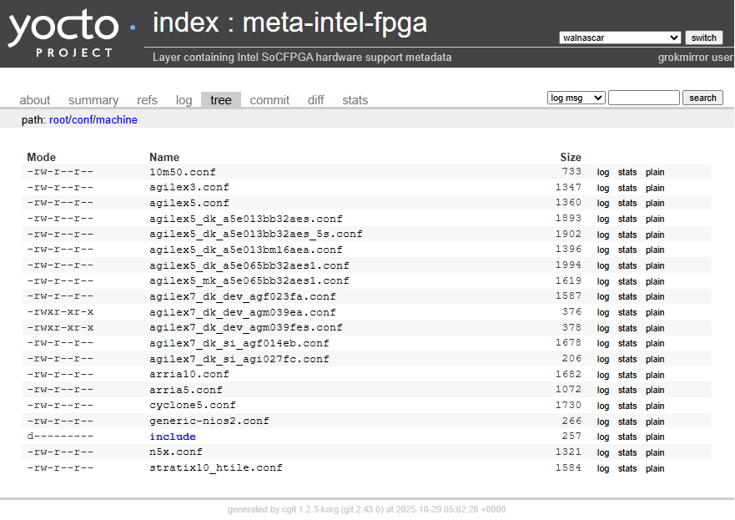Open the diff view tab
The height and width of the screenshot is (520, 735).
[315, 99]
